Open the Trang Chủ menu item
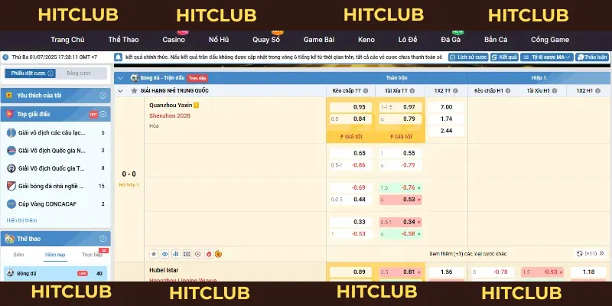 pos(67,40)
